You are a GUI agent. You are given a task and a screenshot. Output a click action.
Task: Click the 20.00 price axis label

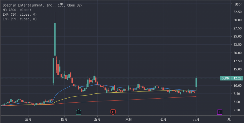(x=237, y=53)
